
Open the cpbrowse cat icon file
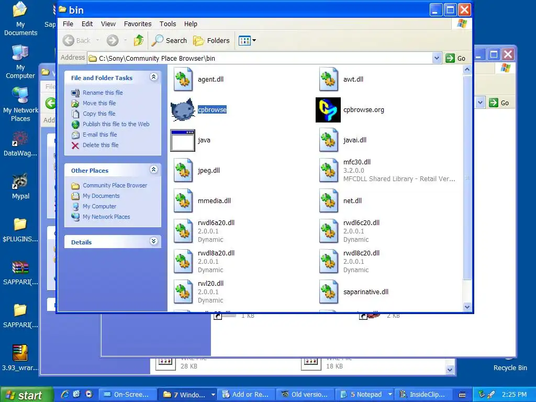tap(183, 110)
